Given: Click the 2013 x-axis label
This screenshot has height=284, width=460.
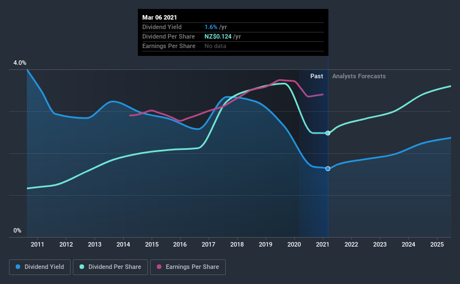Looking at the screenshot, I should (95, 244).
